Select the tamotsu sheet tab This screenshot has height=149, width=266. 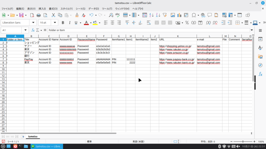pos(33,136)
